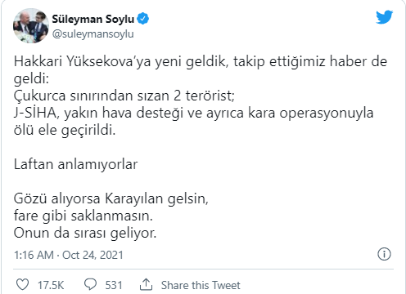Click the Twitter bird logo
This screenshot has width=406, height=294.
384,17
